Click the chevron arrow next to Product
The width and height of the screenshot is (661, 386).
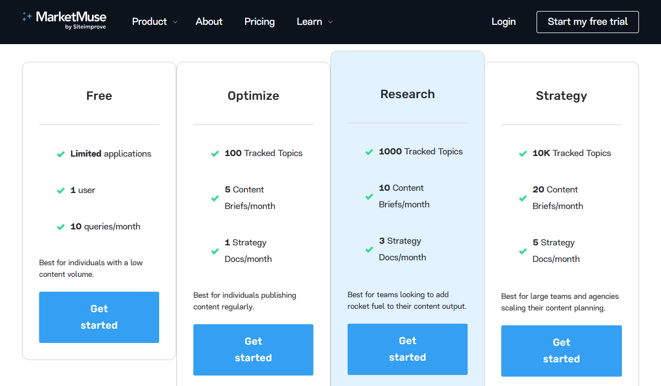coord(175,22)
